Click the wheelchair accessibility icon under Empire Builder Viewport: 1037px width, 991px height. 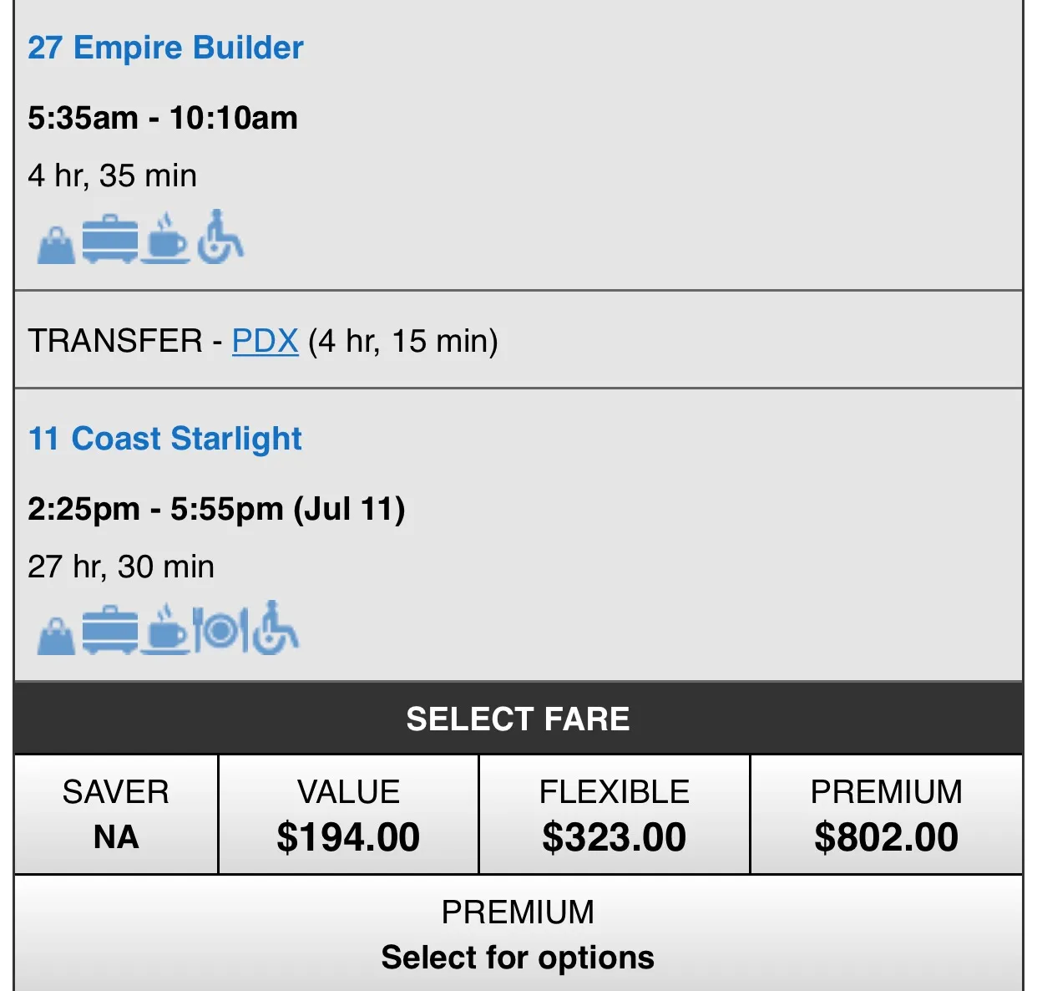click(x=220, y=236)
